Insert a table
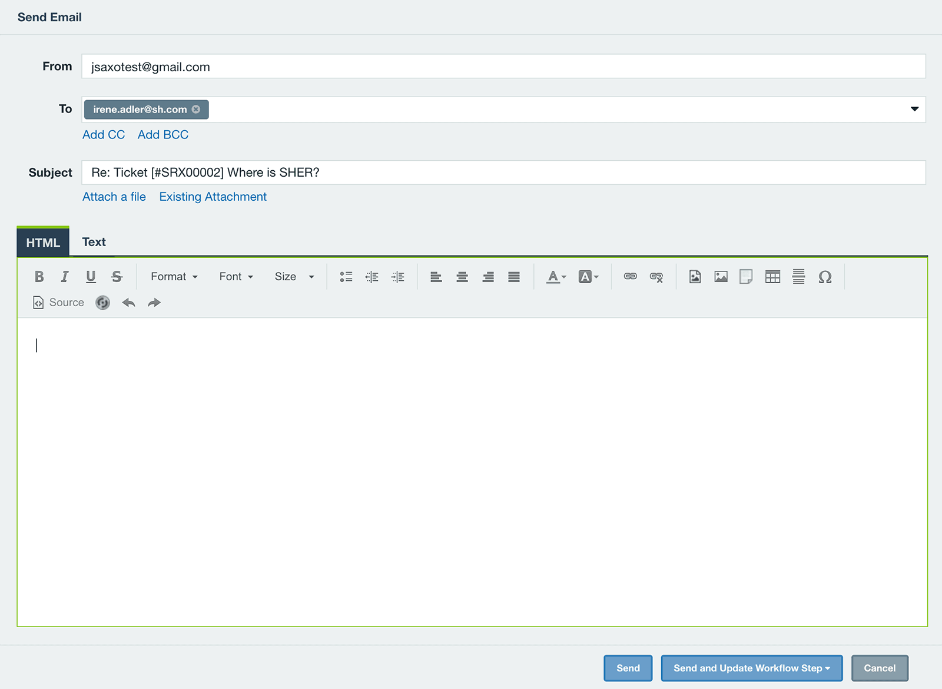 click(x=773, y=277)
